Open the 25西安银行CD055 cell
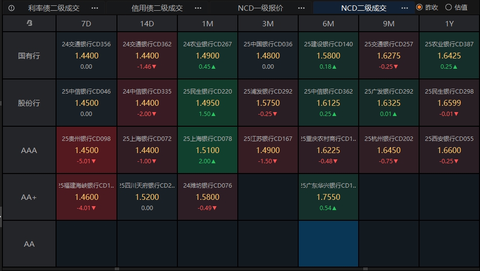The width and height of the screenshot is (480, 271). coord(449,150)
